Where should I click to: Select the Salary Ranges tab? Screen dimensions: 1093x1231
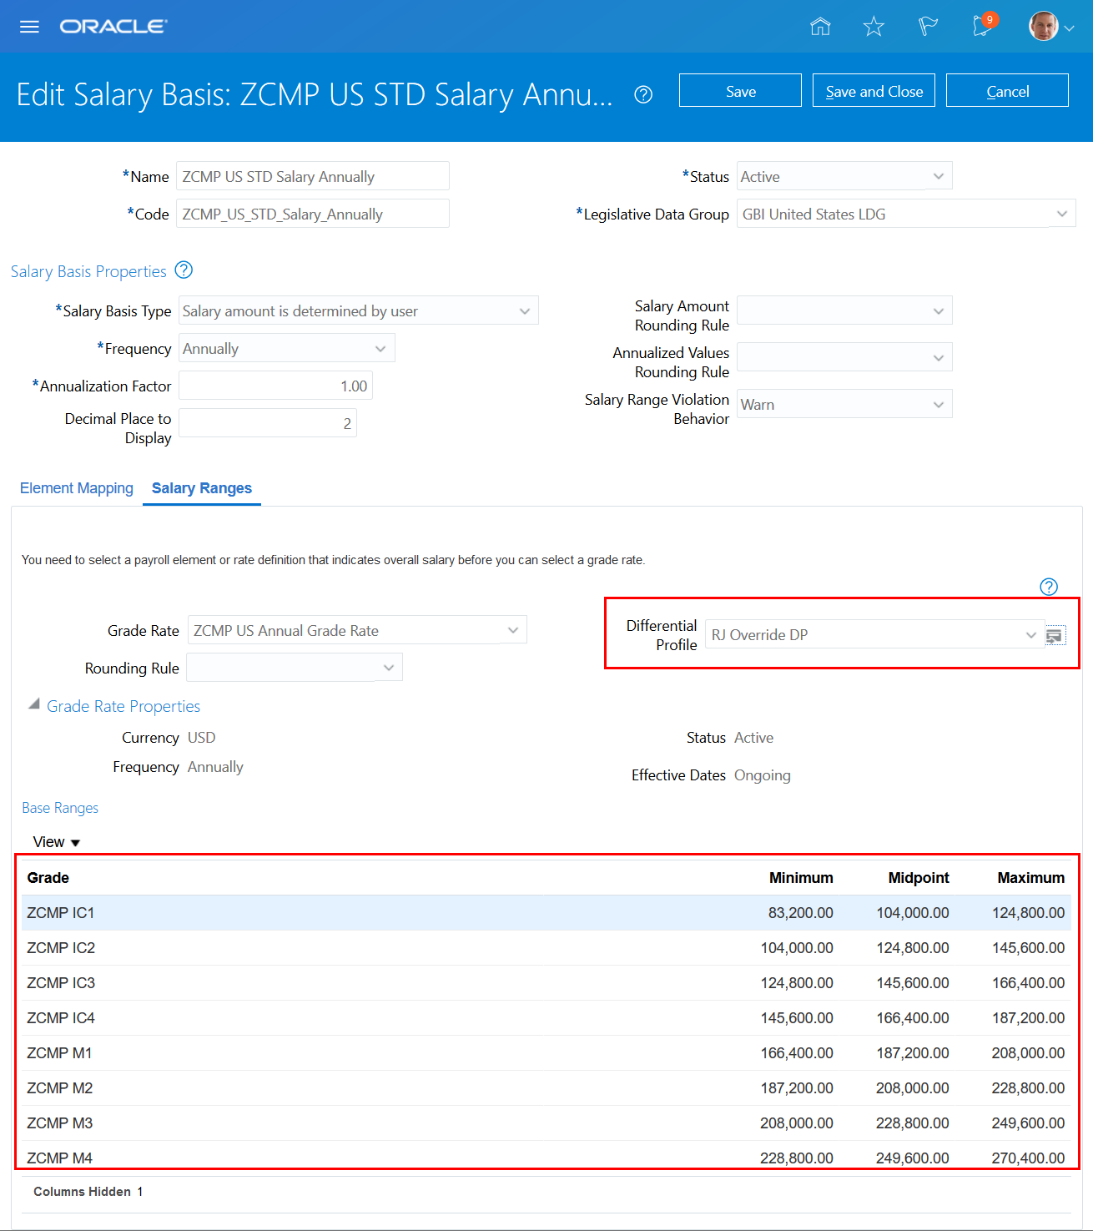[x=202, y=488]
